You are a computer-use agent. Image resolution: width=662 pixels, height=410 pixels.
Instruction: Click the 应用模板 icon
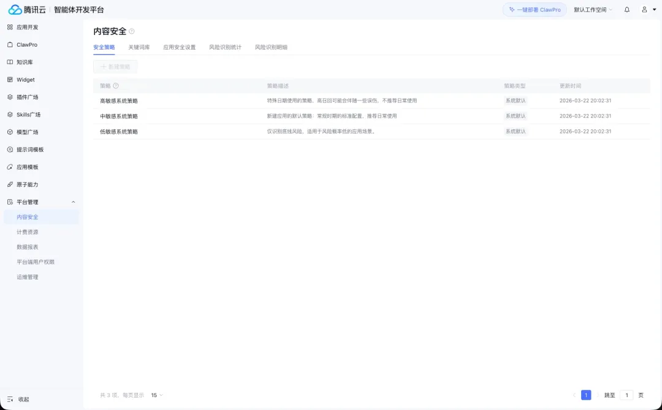[x=10, y=167]
